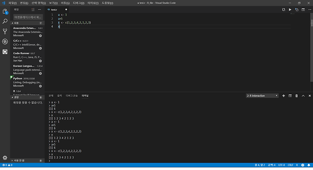Collapse the 사용 (enabled) extensions section
Viewport: 313px width, 170px height.
[x=27, y=23]
